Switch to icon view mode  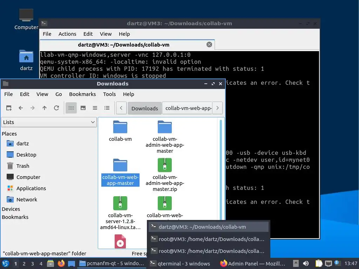coord(71,108)
